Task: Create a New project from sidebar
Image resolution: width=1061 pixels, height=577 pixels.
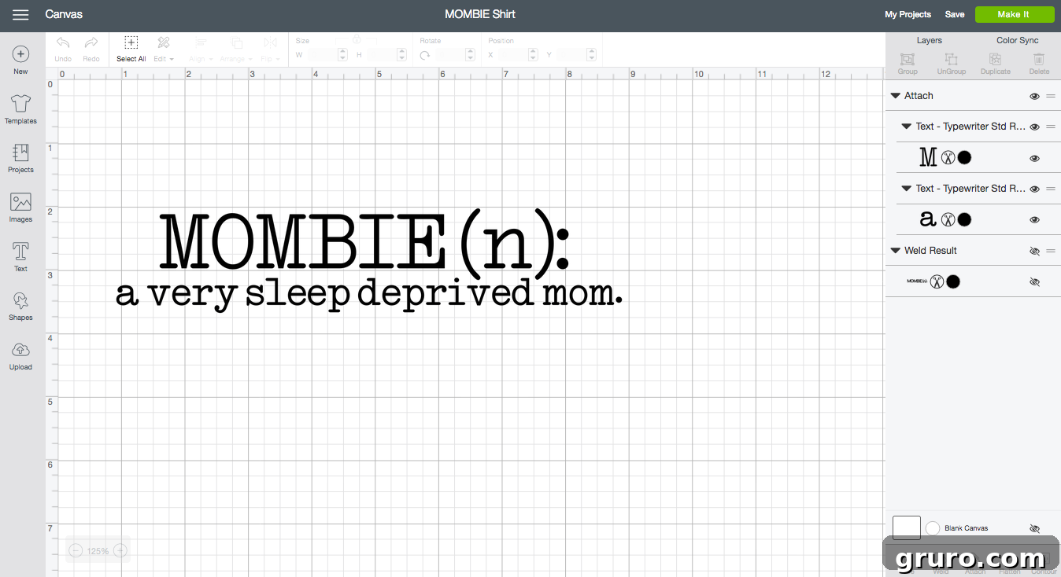Action: (20, 61)
